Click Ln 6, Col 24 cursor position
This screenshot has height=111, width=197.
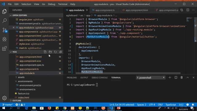coord(122,105)
